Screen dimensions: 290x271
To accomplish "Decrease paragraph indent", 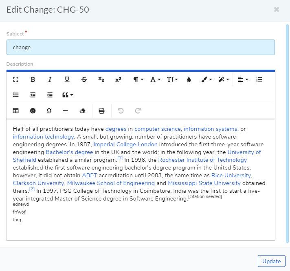I will [x=33, y=95].
